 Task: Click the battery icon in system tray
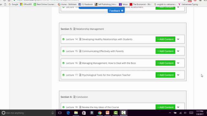point(175,113)
